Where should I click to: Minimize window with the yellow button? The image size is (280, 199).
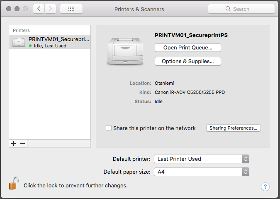pyautogui.click(x=17, y=9)
